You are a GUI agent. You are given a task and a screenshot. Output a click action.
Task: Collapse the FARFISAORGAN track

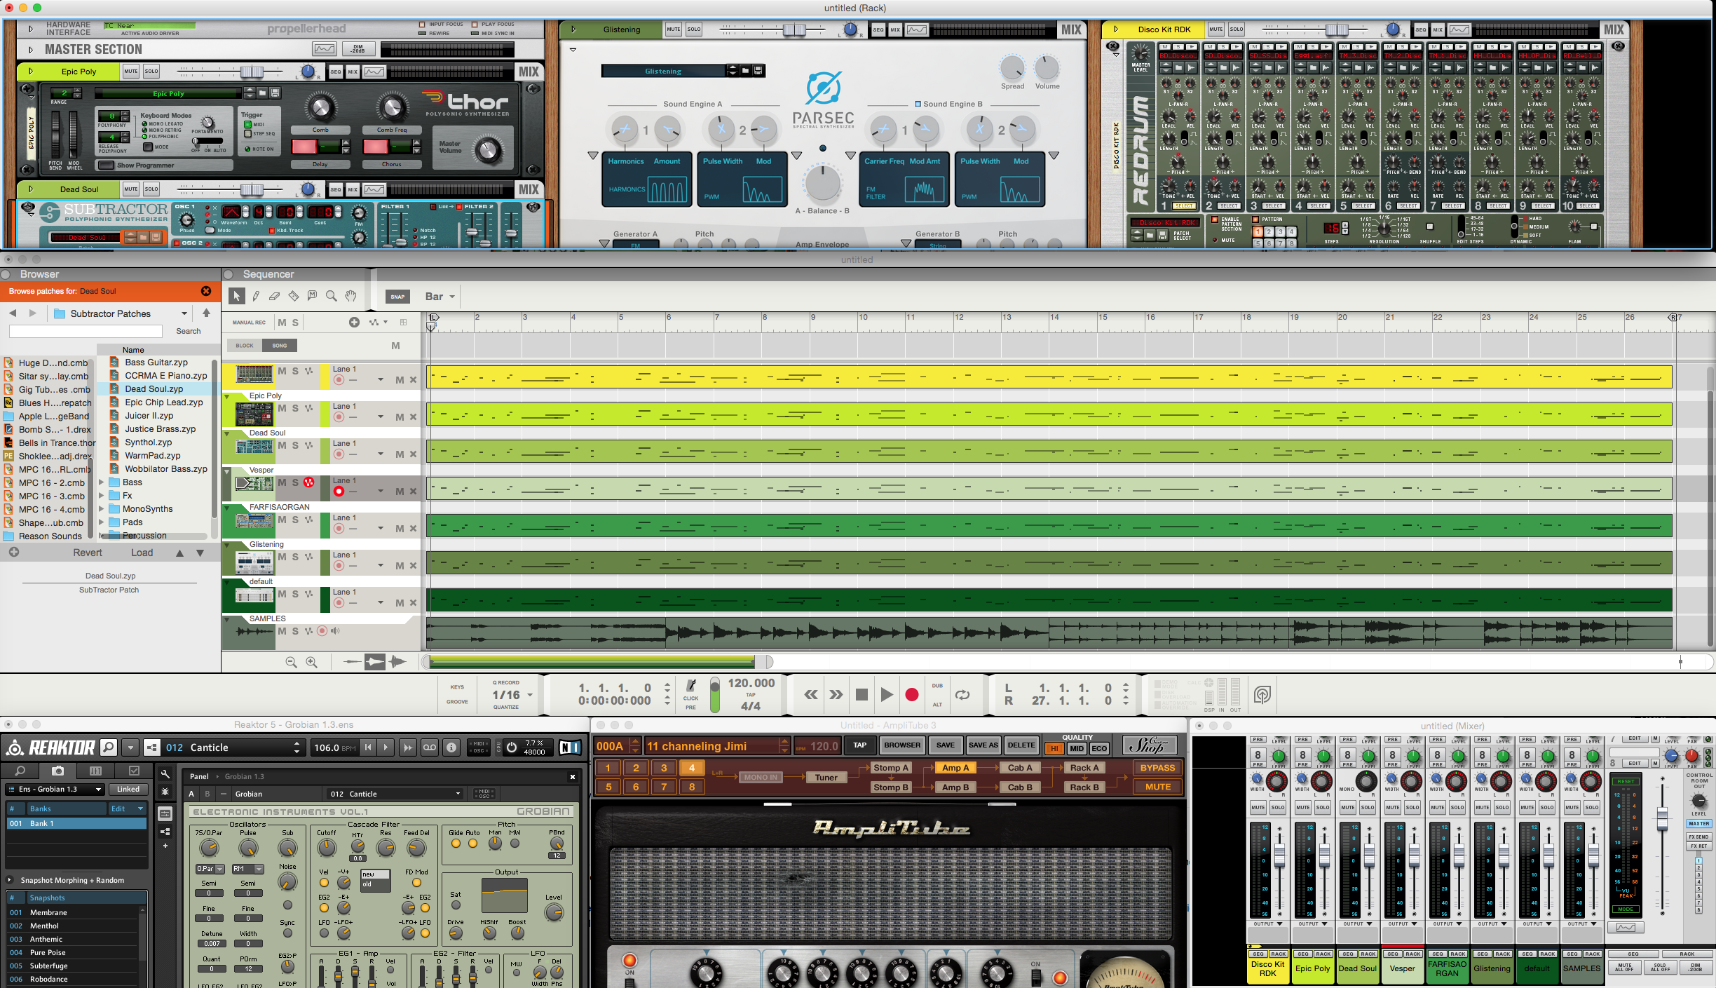tap(227, 508)
